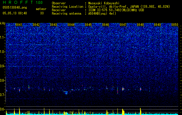Click the Receiving Location label

[67, 7]
